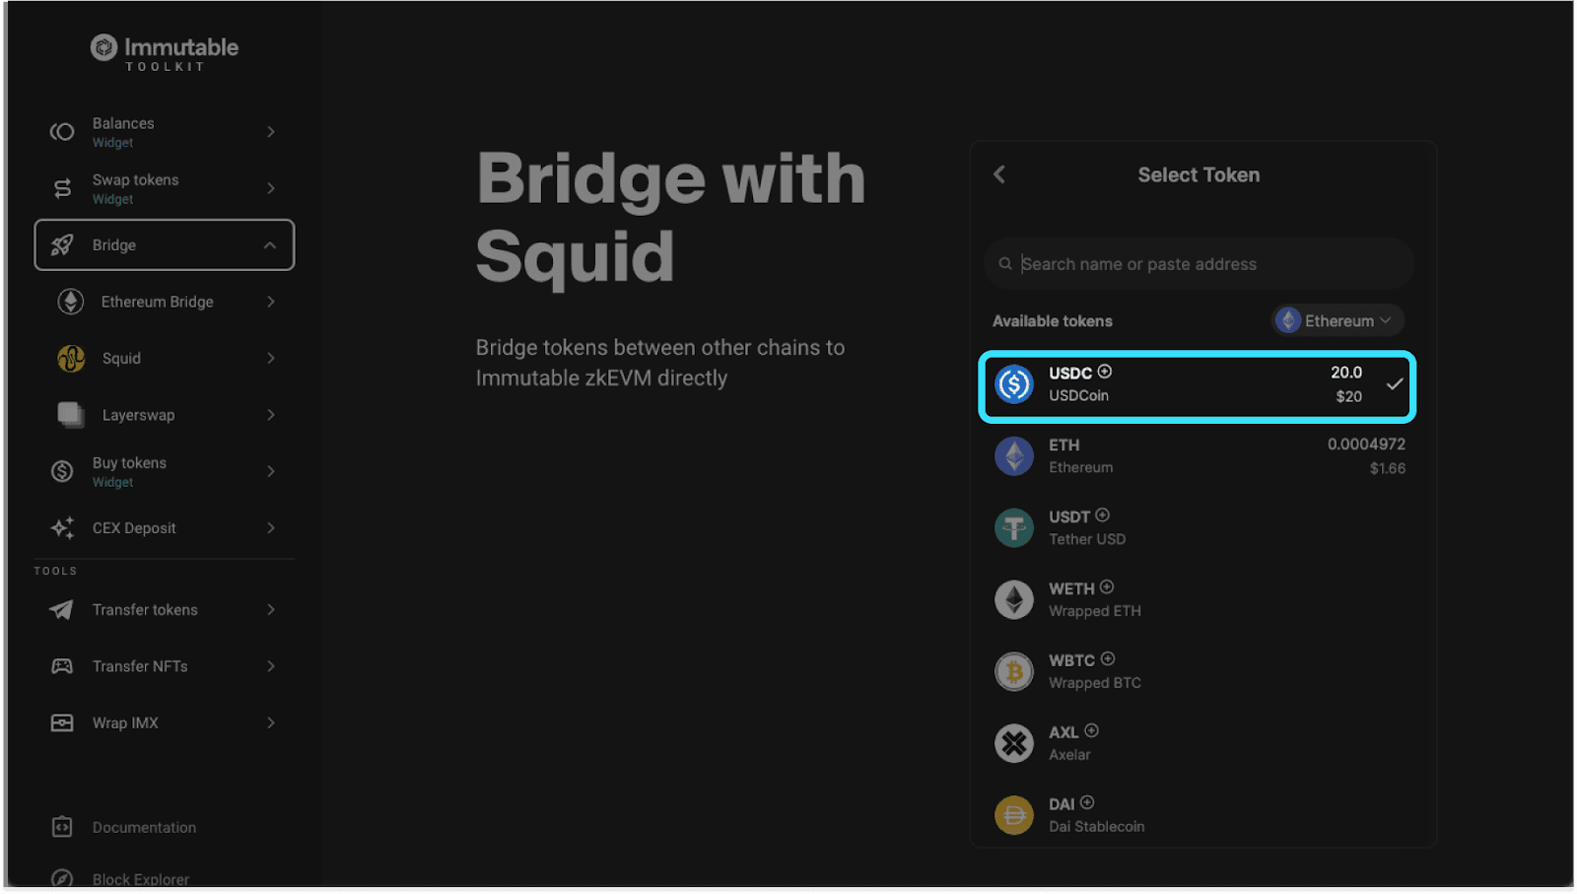Image resolution: width=1577 pixels, height=894 pixels.
Task: Click the back arrow on Select Token
Action: pyautogui.click(x=998, y=174)
